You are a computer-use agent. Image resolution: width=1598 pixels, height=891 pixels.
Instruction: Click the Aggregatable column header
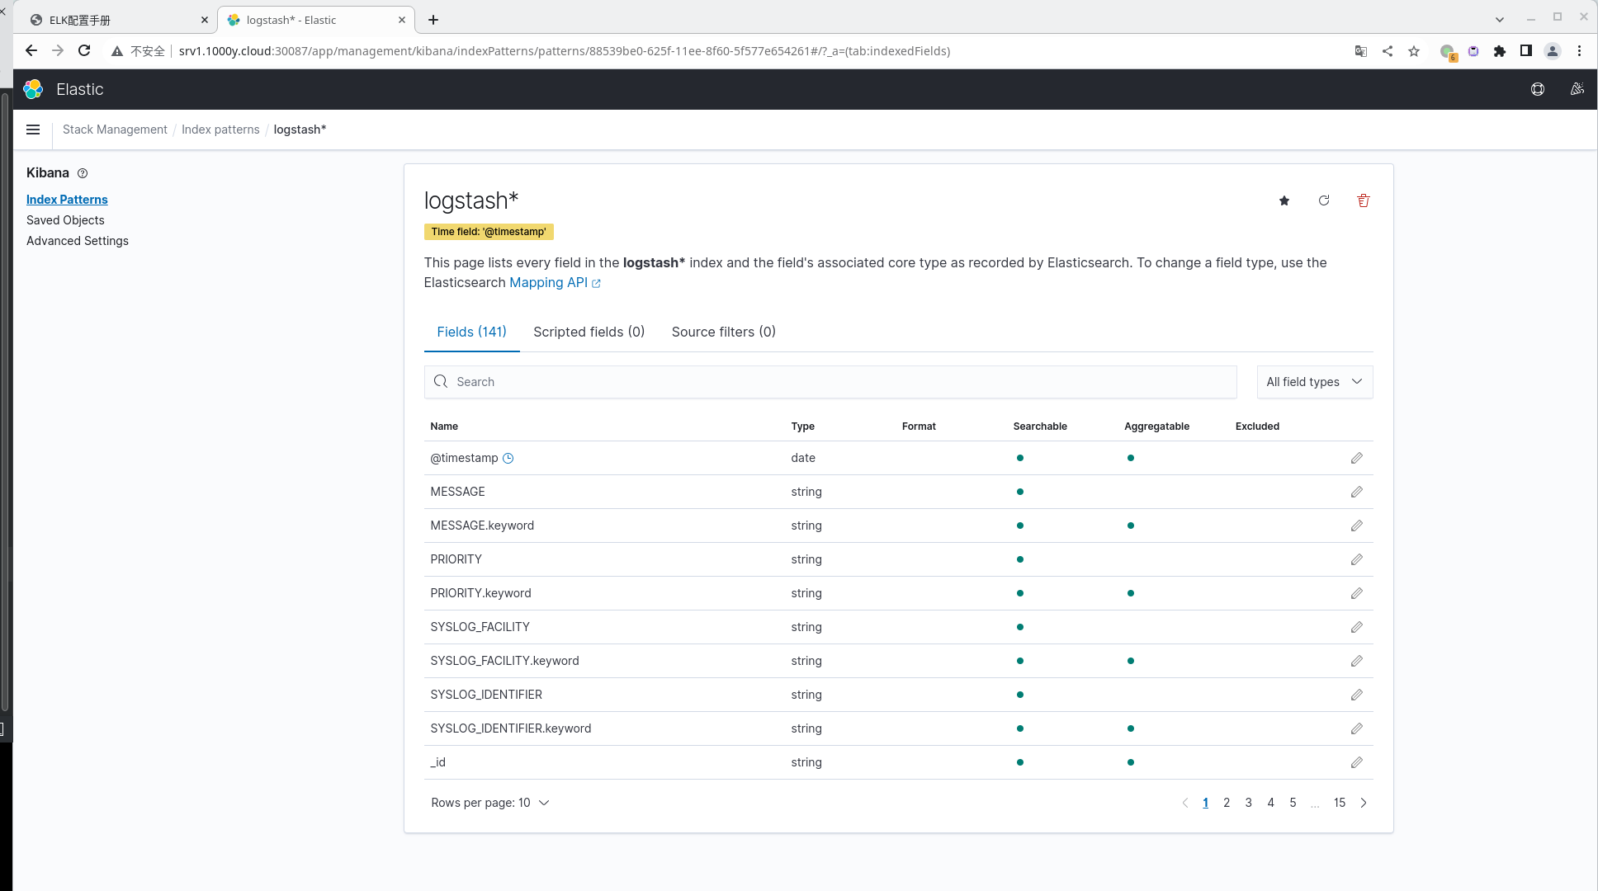point(1156,427)
